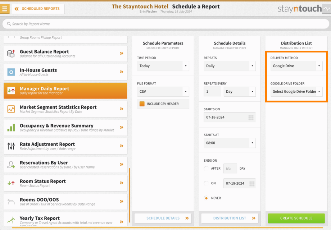Go back to Scheduled Reports
331x230 pixels.
pos(38,9)
